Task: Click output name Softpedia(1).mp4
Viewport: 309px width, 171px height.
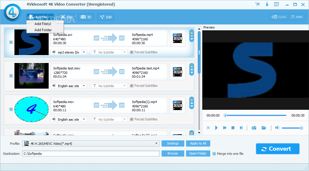Action: tap(144, 102)
